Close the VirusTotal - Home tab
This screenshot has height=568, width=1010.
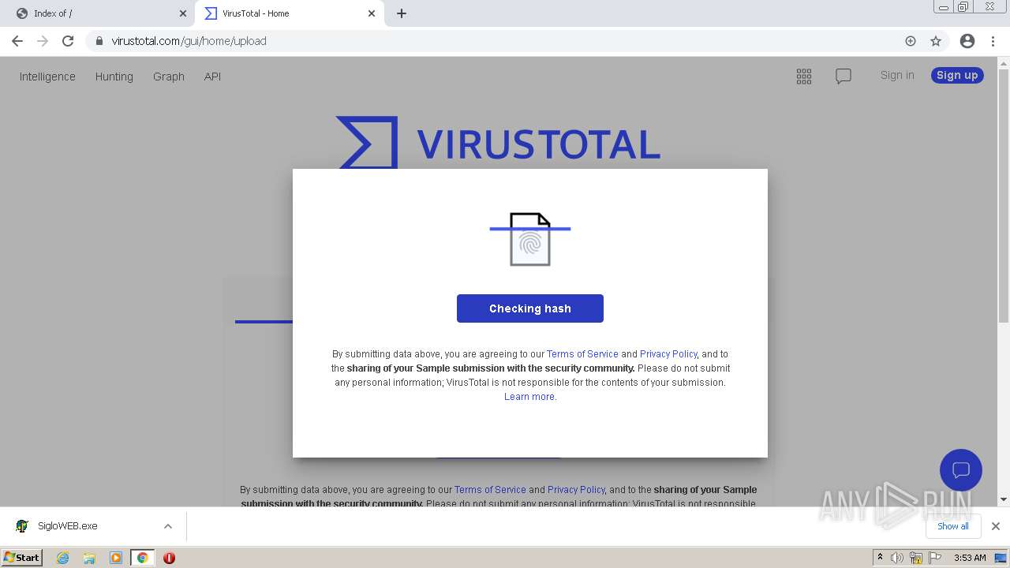click(372, 13)
